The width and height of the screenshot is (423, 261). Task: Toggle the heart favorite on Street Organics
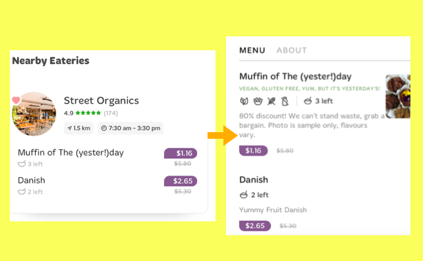click(16, 100)
